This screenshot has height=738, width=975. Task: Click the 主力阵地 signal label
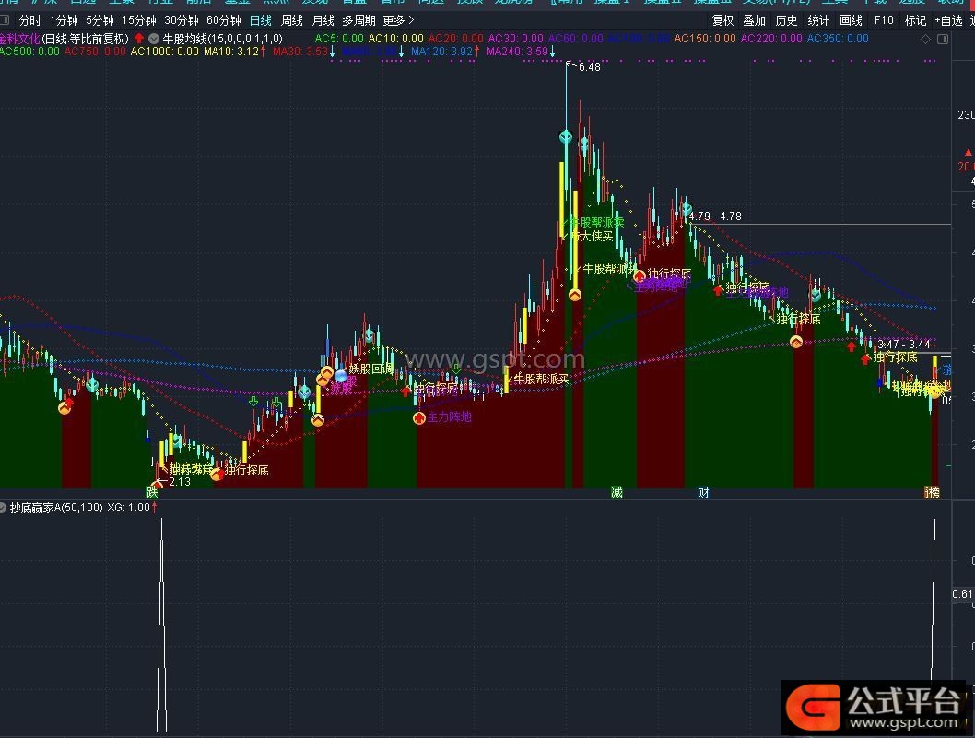click(x=450, y=417)
